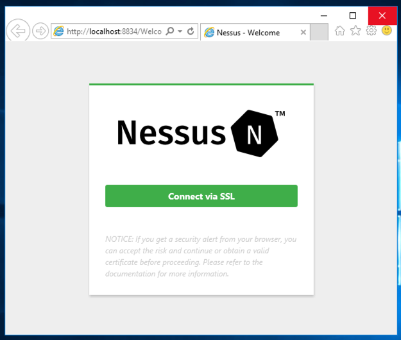Click the Home icon
This screenshot has height=340, width=401.
(339, 31)
